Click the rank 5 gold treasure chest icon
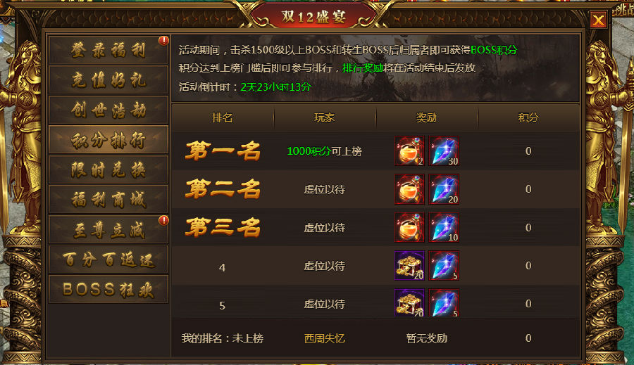 [x=409, y=303]
